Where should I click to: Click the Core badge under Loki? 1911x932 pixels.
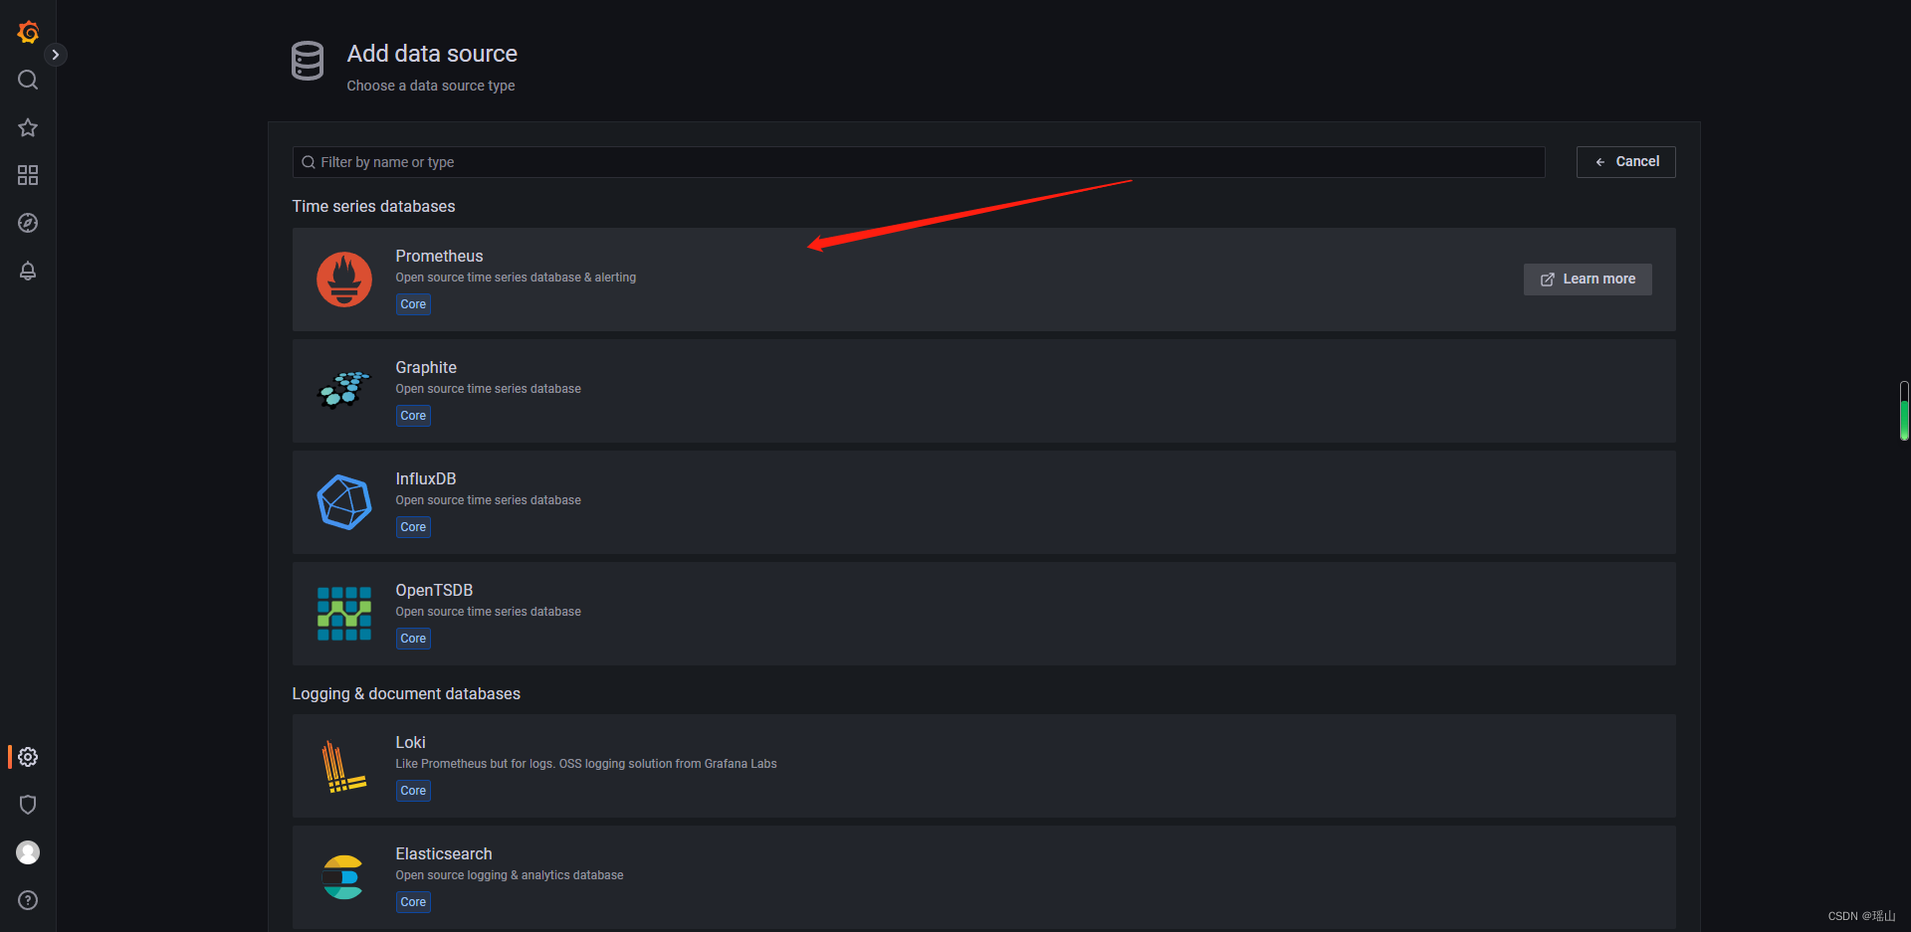[x=413, y=791]
